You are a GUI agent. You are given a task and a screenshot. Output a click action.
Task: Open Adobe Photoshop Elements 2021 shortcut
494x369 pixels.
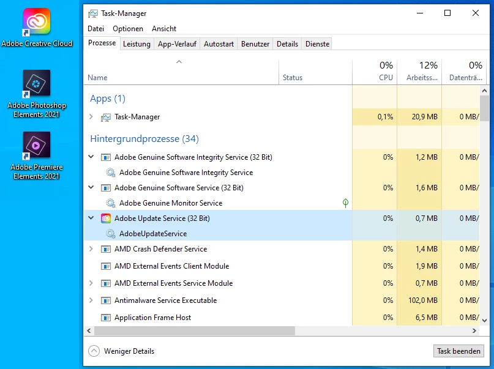(x=37, y=94)
